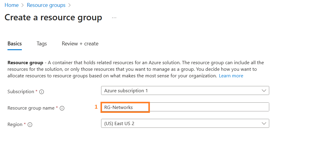Click the Region field label
This screenshot has height=166, width=312.
coord(15,124)
